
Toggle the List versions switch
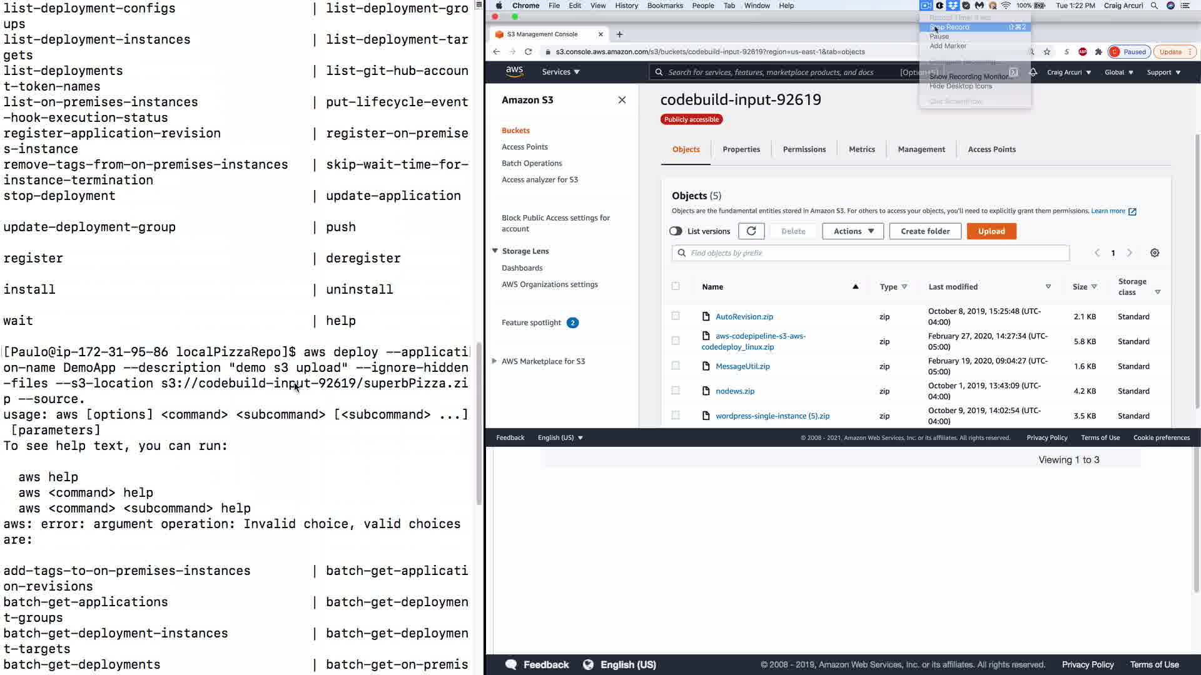[x=676, y=231]
